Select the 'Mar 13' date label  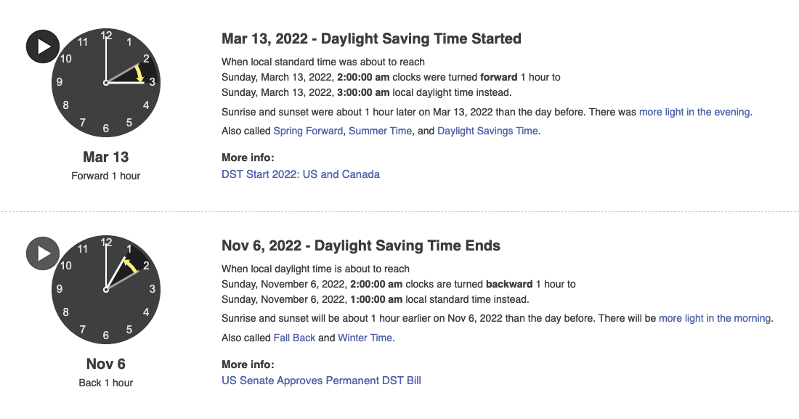[106, 157]
